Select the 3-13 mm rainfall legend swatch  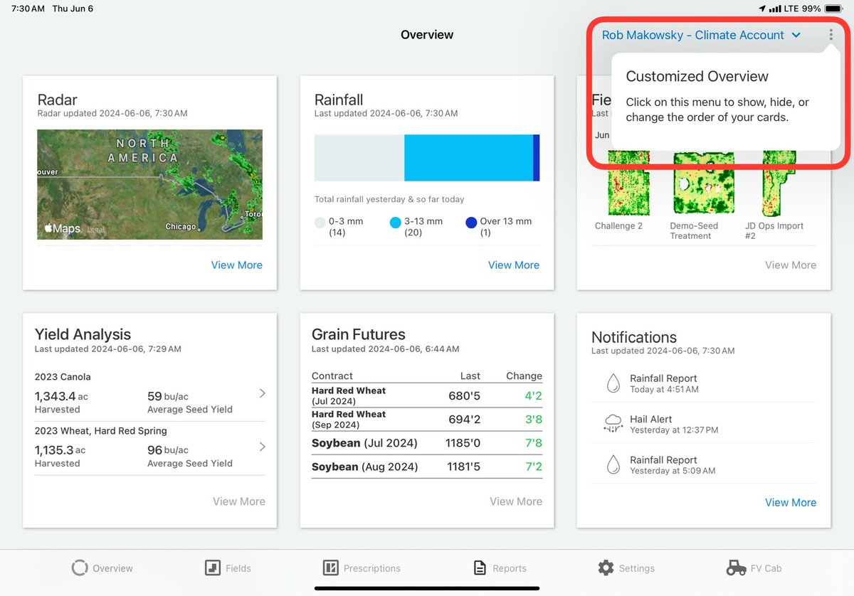click(x=396, y=222)
